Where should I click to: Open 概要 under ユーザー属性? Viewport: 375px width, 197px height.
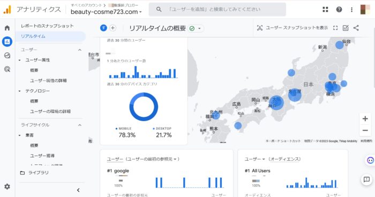(34, 70)
